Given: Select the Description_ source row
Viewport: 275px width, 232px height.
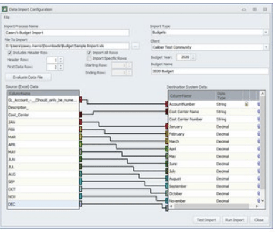Looking at the screenshot, I should pos(43,108).
